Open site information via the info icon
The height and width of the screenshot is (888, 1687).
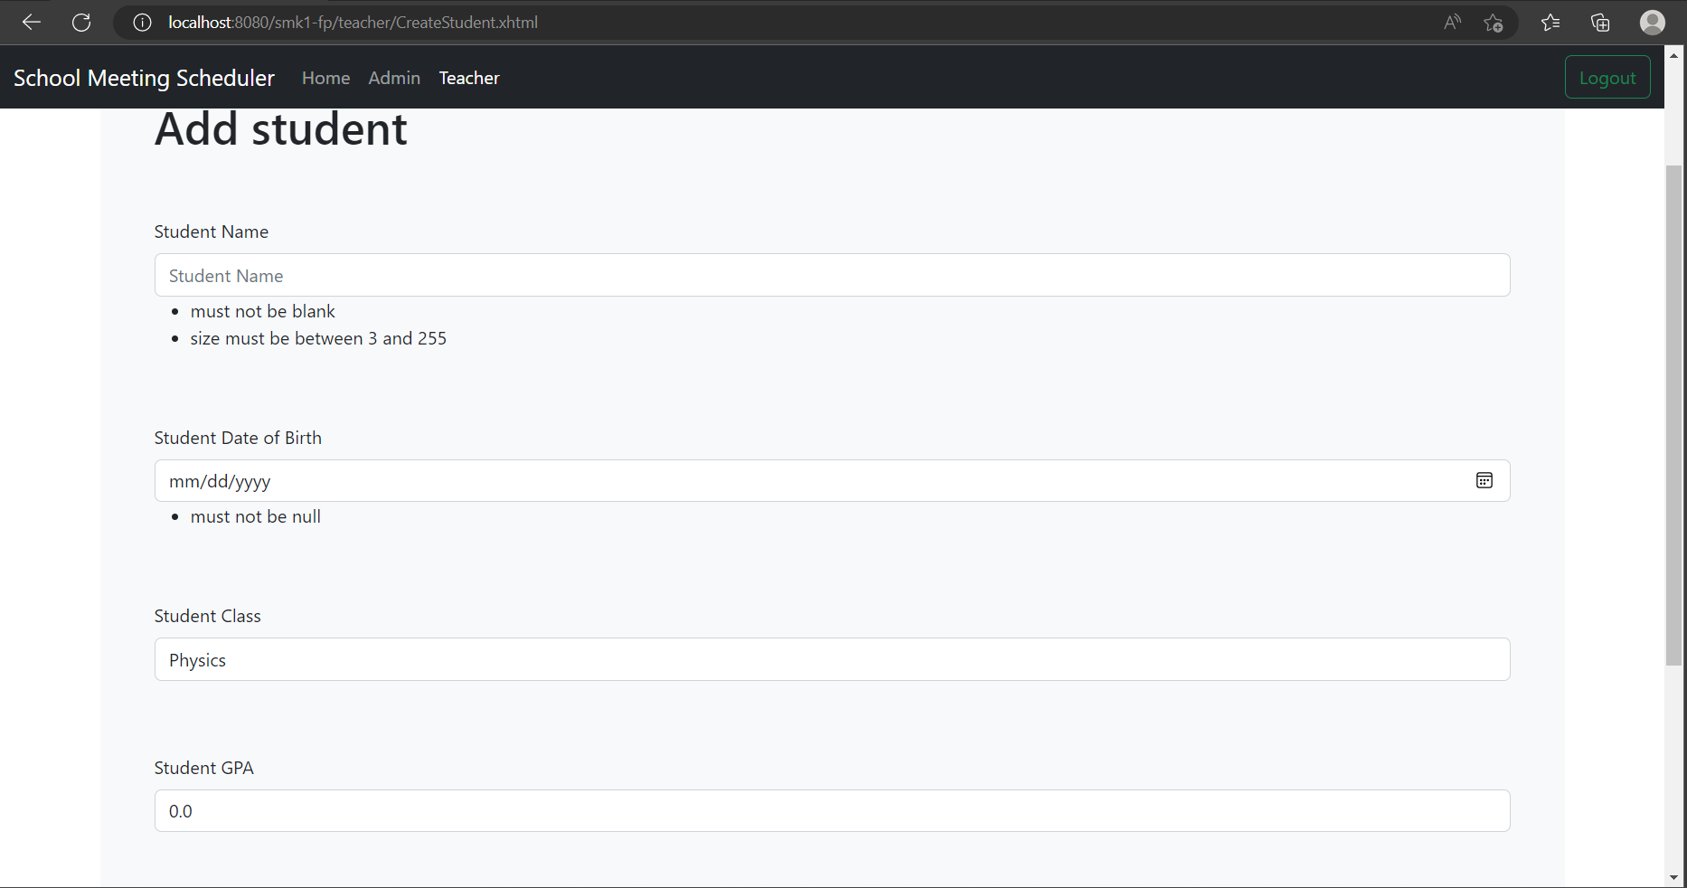[x=141, y=23]
